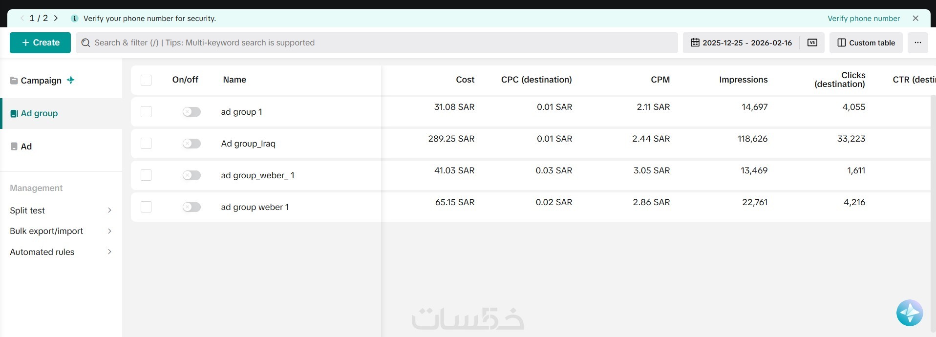Focus the Search & filter field
Viewport: 936px width, 337px height.
(376, 42)
